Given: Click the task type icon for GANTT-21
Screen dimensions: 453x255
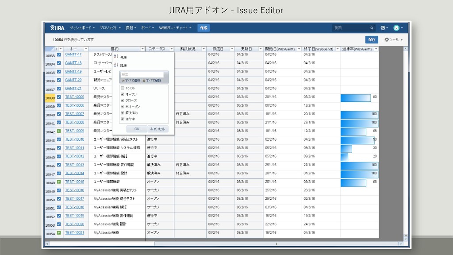Looking at the screenshot, I should pos(59,89).
